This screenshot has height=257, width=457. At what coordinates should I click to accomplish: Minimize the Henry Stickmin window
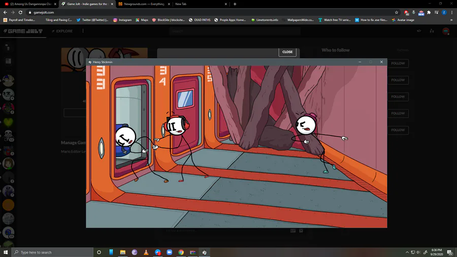point(360,62)
